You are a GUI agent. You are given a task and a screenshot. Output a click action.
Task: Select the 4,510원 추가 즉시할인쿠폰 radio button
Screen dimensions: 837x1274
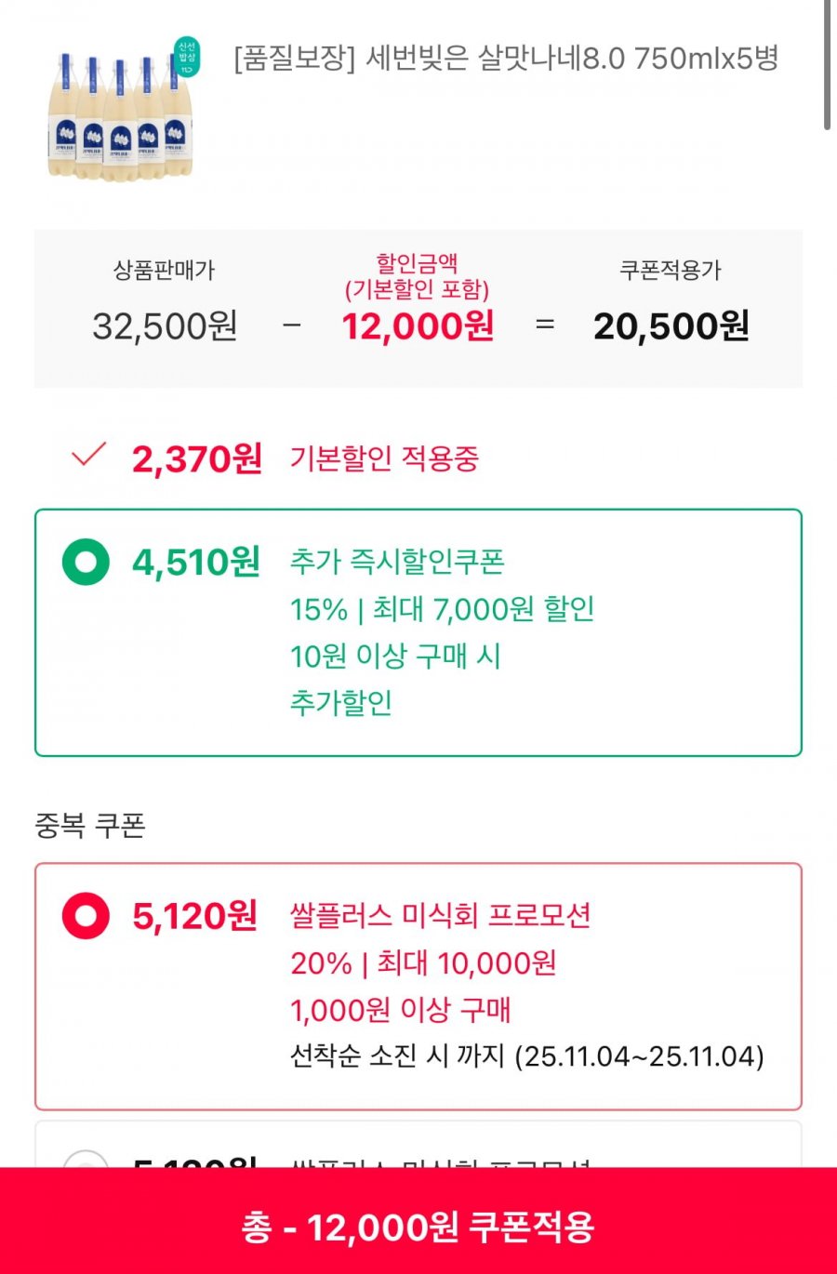pos(86,562)
